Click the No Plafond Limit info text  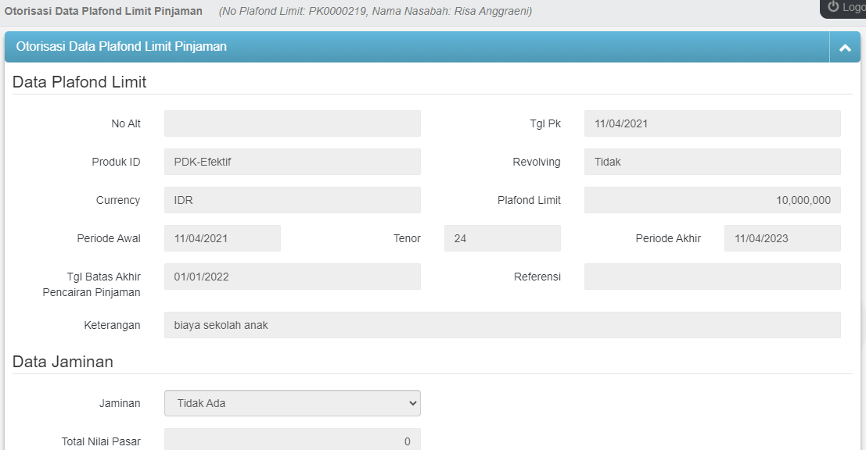pyautogui.click(x=375, y=12)
